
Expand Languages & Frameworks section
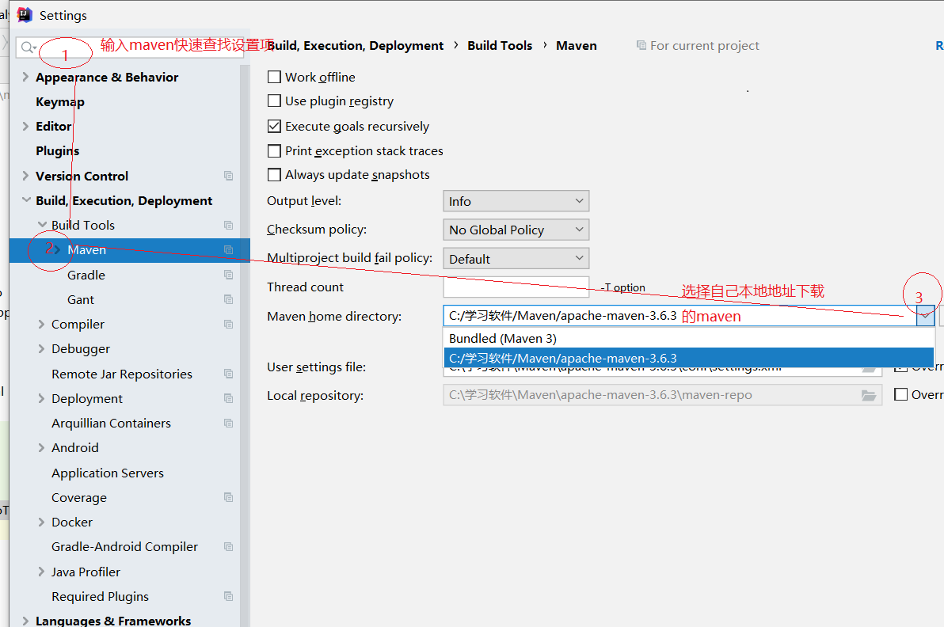coord(25,621)
